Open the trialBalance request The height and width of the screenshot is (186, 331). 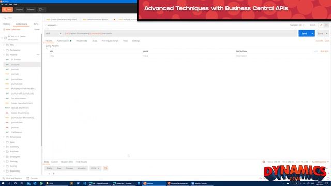[x=17, y=132]
